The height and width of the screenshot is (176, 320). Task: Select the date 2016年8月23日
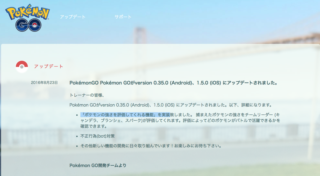(44, 83)
